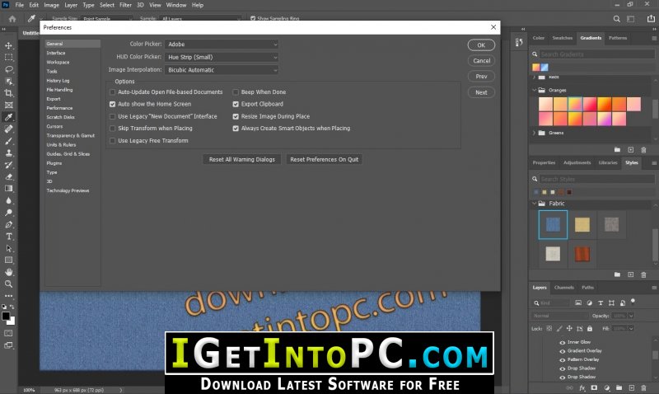This screenshot has height=394, width=659.
Task: Hide the Inner Glow effect
Action: [x=562, y=342]
